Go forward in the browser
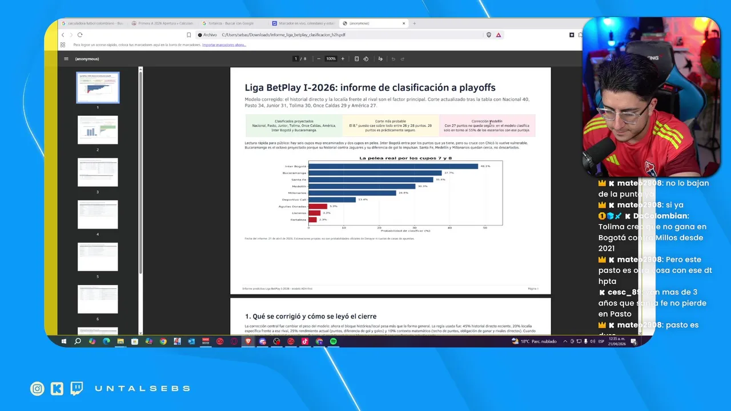This screenshot has height=411, width=731. [x=71, y=35]
